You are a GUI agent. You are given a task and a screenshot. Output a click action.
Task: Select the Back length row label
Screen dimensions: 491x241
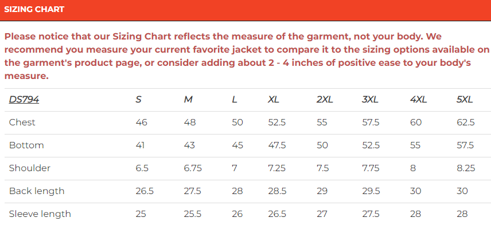point(37,191)
